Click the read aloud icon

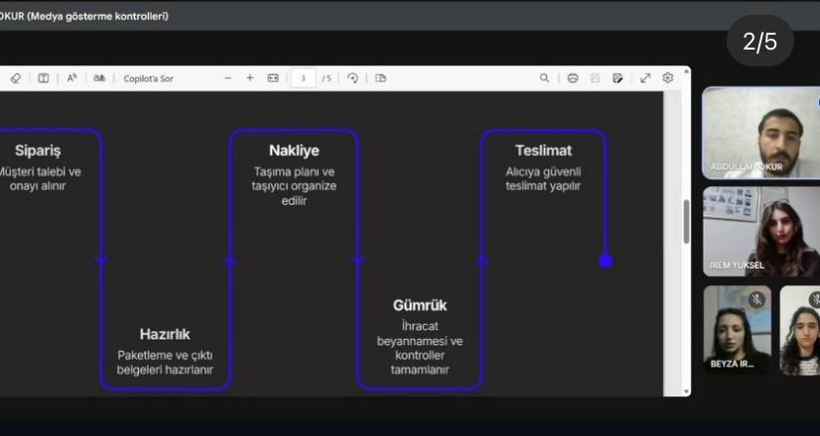point(72,78)
